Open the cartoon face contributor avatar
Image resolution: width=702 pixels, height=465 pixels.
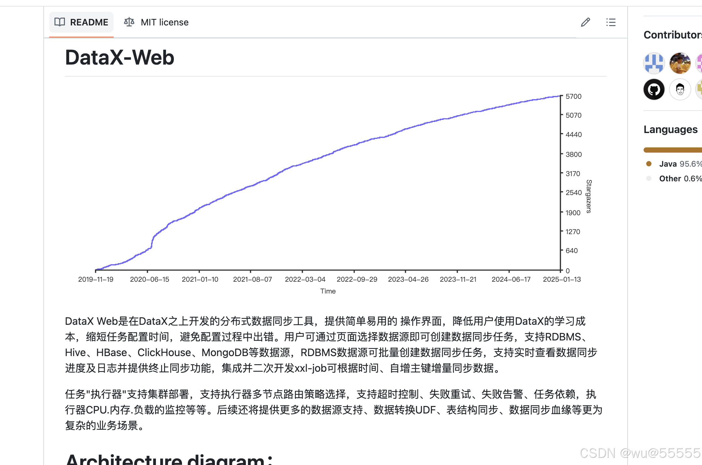point(680,89)
